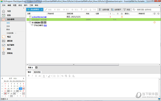Image resolution: width=161 pixels, height=101 pixels.
Task: Open the highlight color dropdown arrow
Action: (52, 76)
